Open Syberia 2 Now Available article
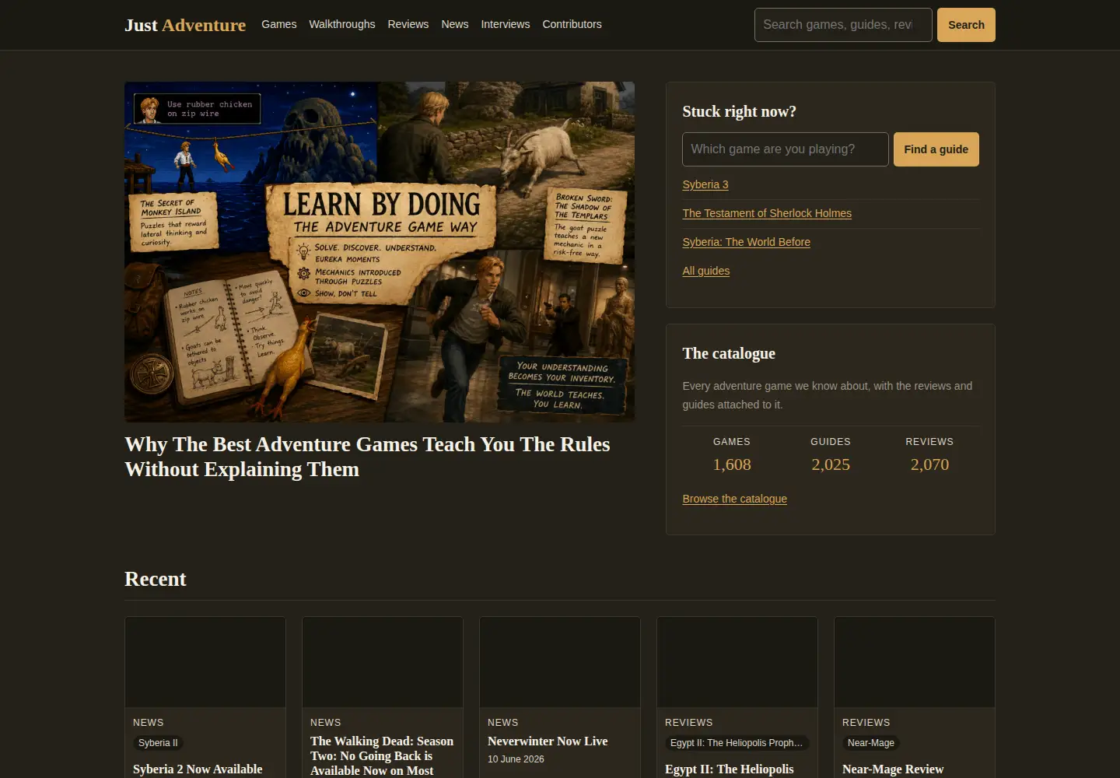Viewport: 1120px width, 778px height. click(198, 769)
